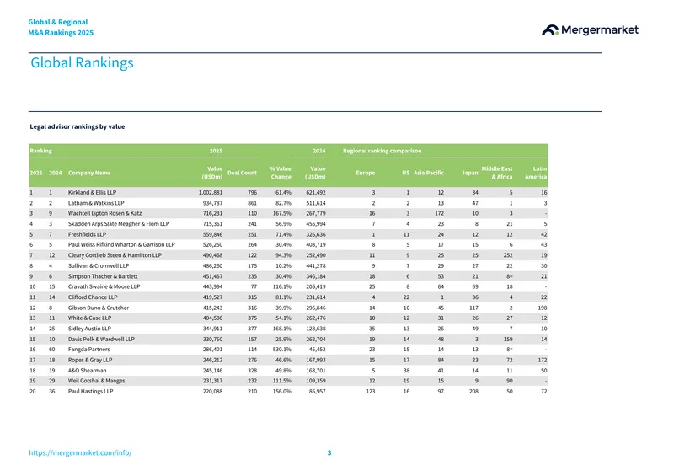Select 'Skadden Arps Slate Meagher & Flom LLP'
The height and width of the screenshot is (476, 674).
pos(119,224)
